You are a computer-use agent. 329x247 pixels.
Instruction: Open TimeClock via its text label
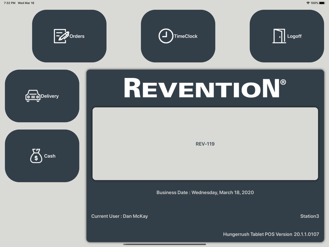point(186,36)
